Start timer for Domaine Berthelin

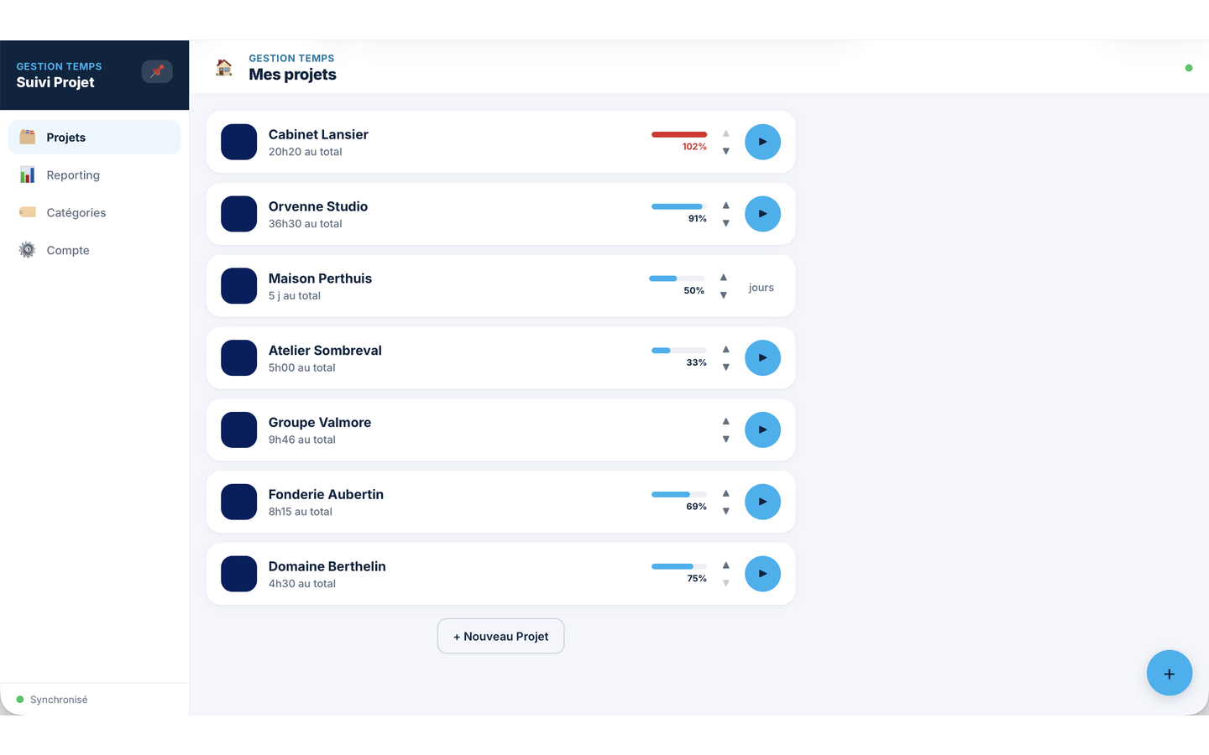point(762,574)
